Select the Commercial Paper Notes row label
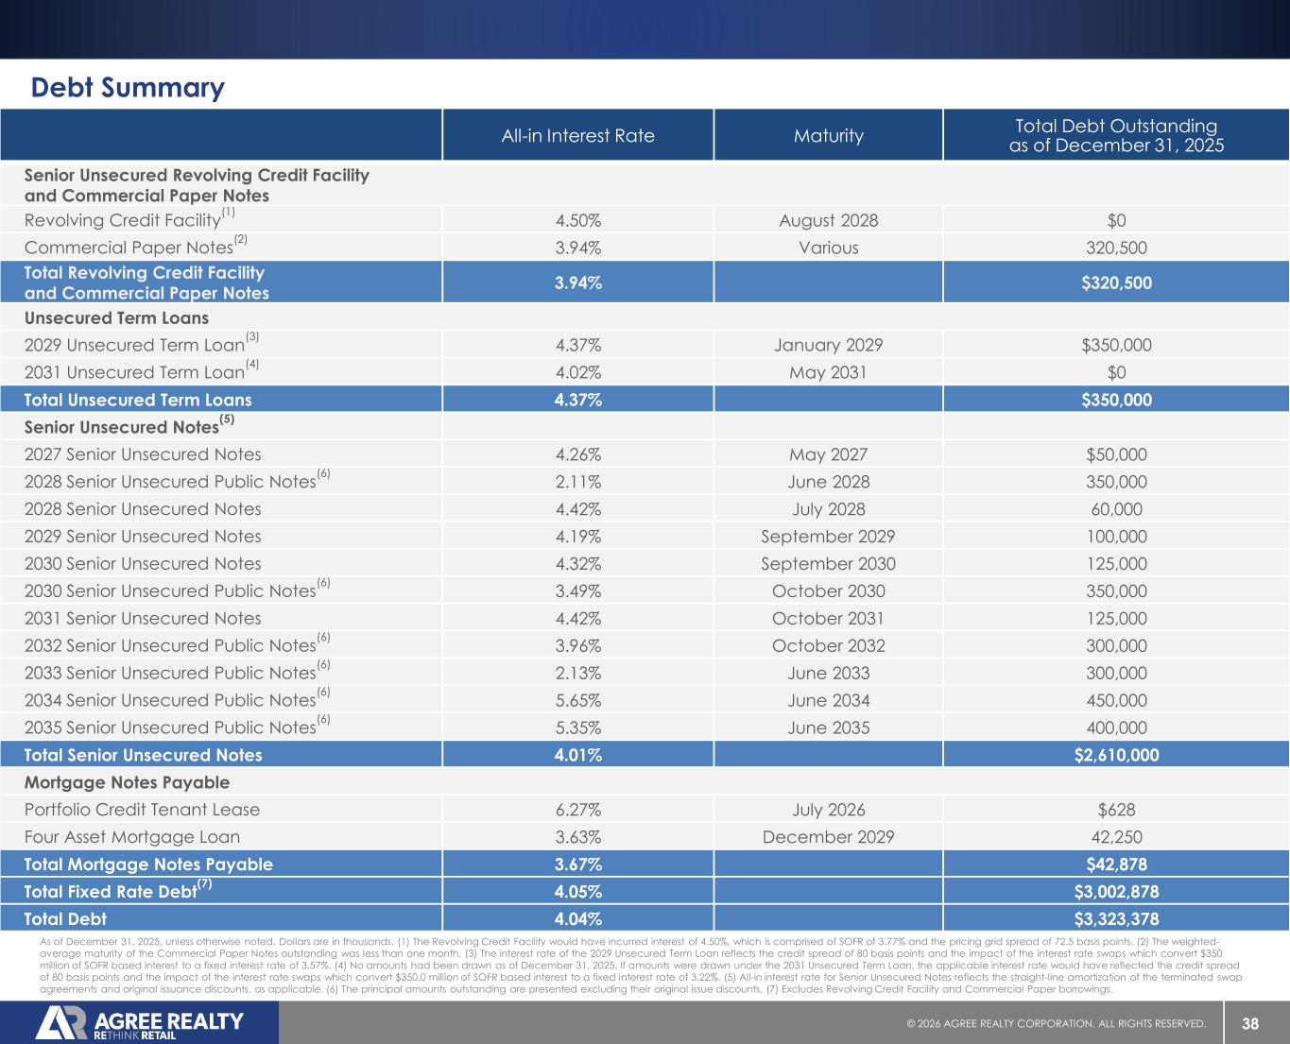1290x1044 pixels. (129, 248)
